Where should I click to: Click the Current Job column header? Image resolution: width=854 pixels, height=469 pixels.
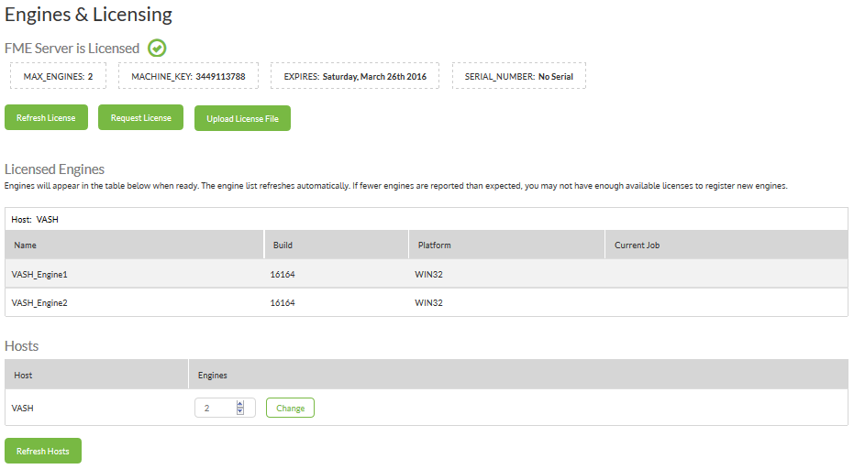tap(726, 245)
